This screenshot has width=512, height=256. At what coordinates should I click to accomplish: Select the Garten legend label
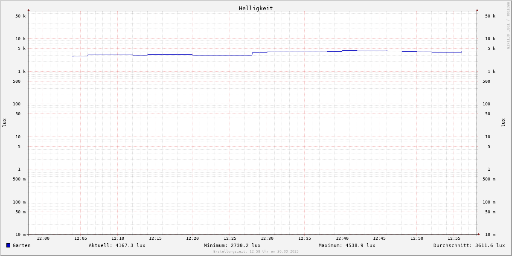click(x=21, y=245)
